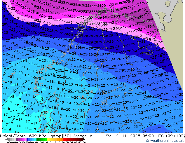Select the dark red end of color legend
The height and width of the screenshot is (143, 185).
click(x=84, y=139)
